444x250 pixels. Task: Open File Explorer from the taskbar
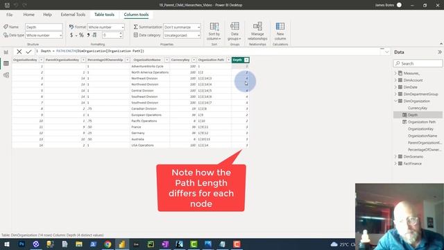click(78, 244)
